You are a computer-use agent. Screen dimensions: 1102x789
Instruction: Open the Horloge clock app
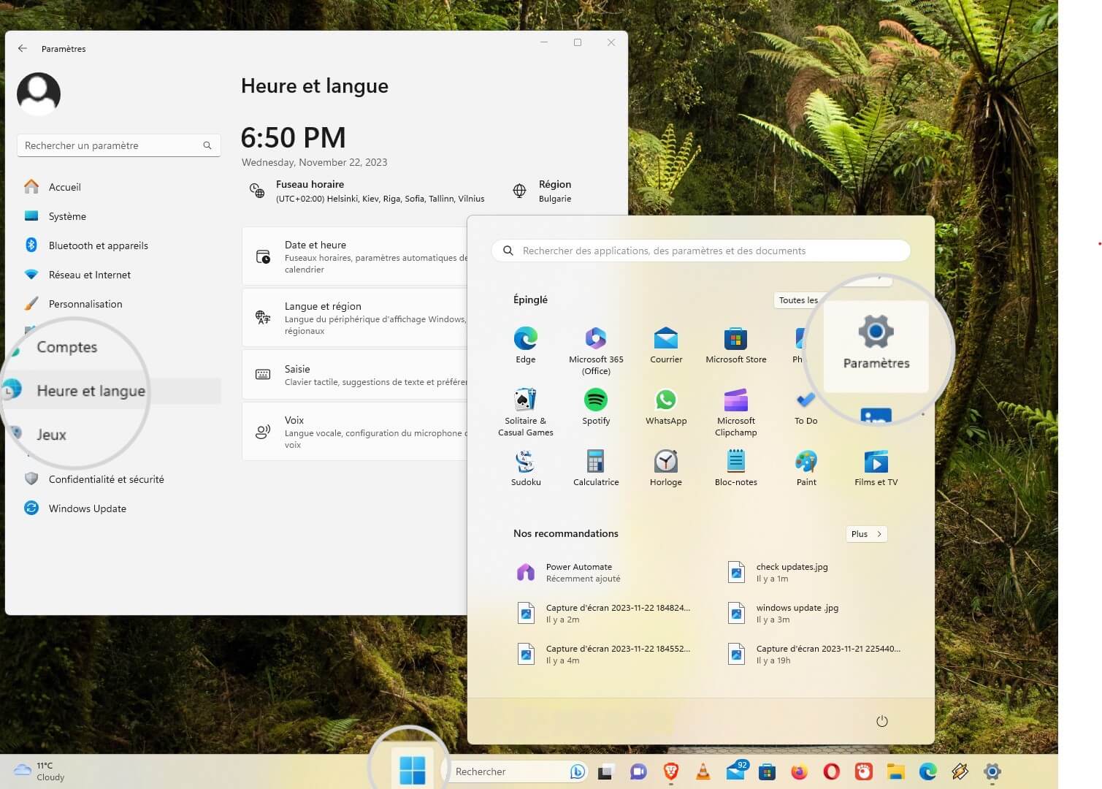[666, 468]
